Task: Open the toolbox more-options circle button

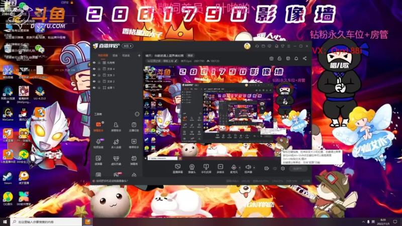Action: point(137,114)
